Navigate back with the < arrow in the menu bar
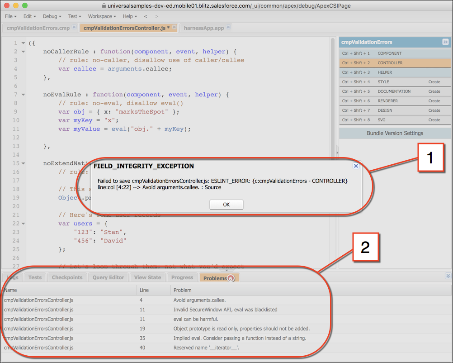Viewport: 453px width, 363px height. tap(146, 16)
